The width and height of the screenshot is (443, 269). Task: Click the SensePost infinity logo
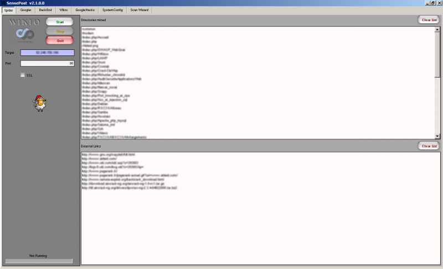[x=24, y=34]
